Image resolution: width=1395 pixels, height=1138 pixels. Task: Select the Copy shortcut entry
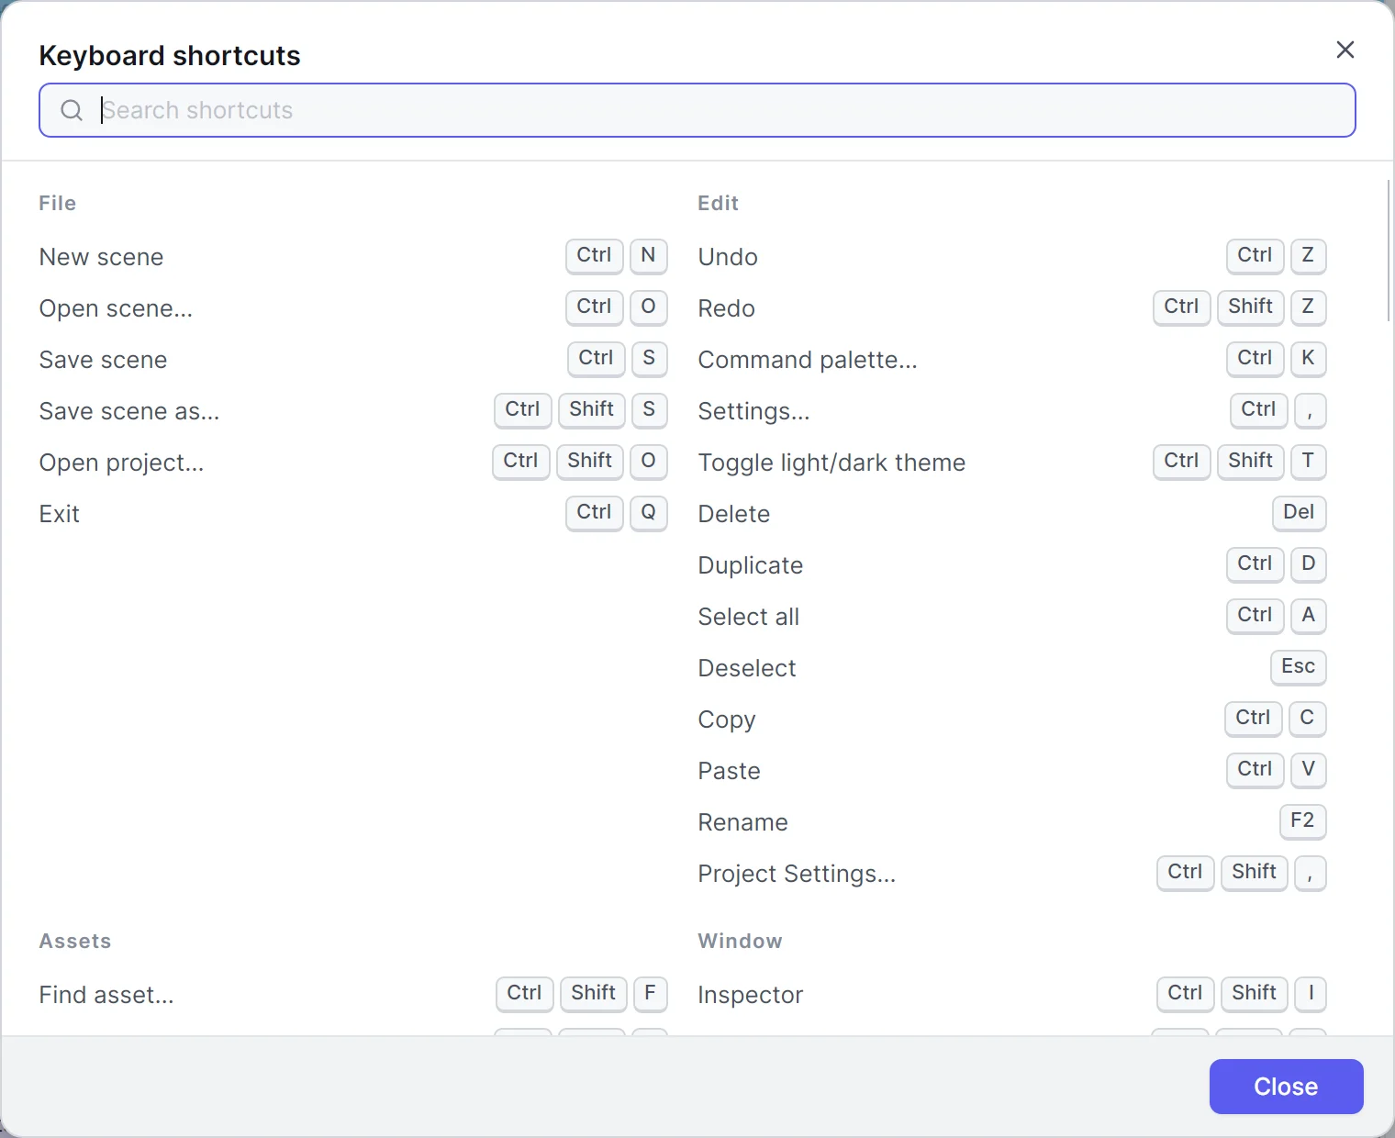[1012, 720]
